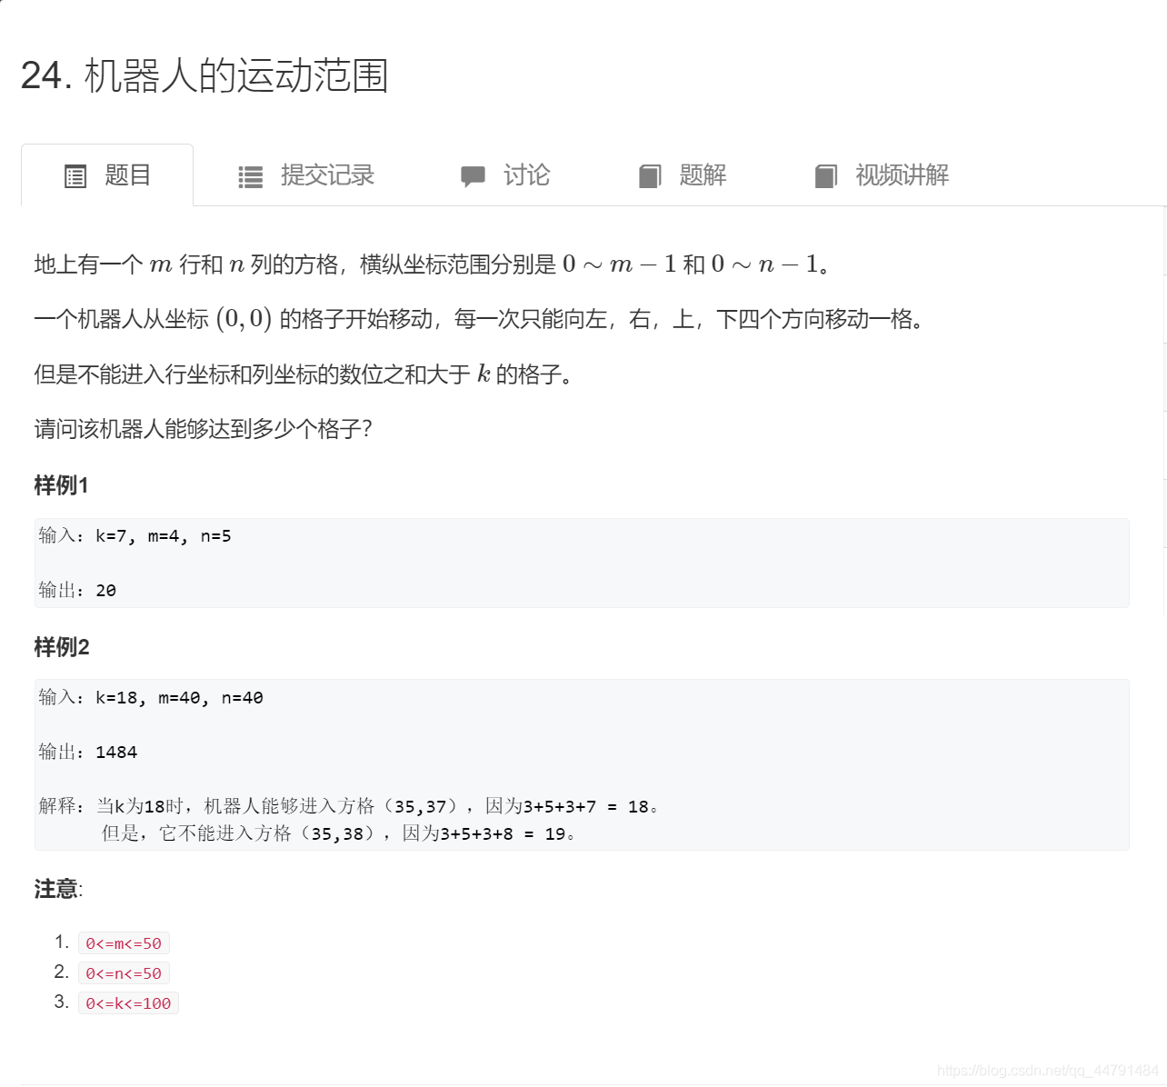Click the sentence starting 地上有一个
Screen dimensions: 1167x1087
(433, 264)
